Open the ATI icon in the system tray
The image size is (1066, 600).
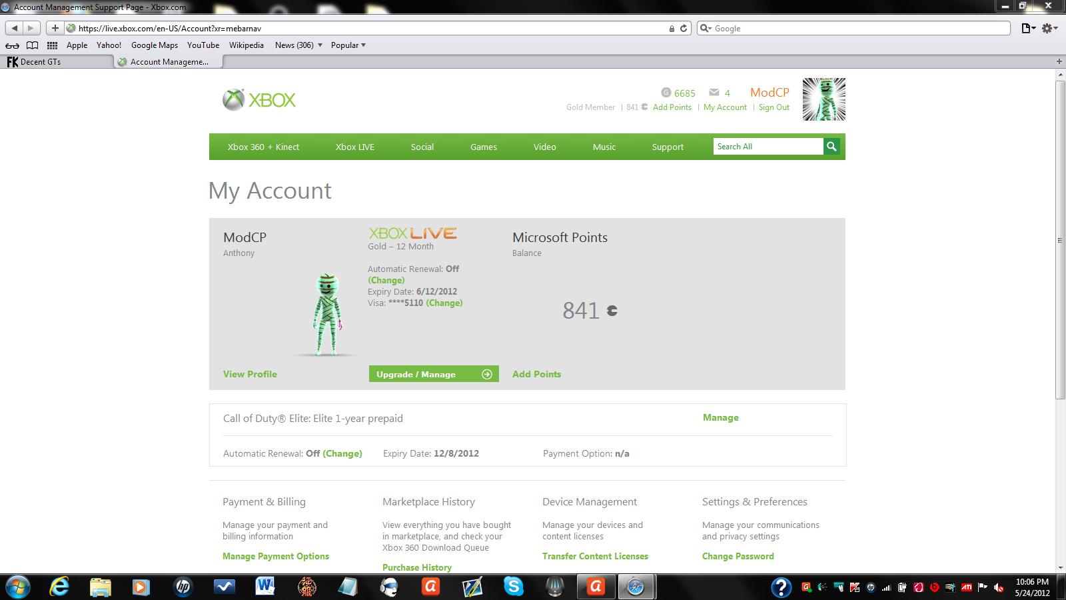(x=966, y=587)
